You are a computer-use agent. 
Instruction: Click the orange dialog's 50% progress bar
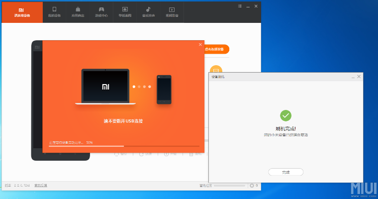pos(124,146)
